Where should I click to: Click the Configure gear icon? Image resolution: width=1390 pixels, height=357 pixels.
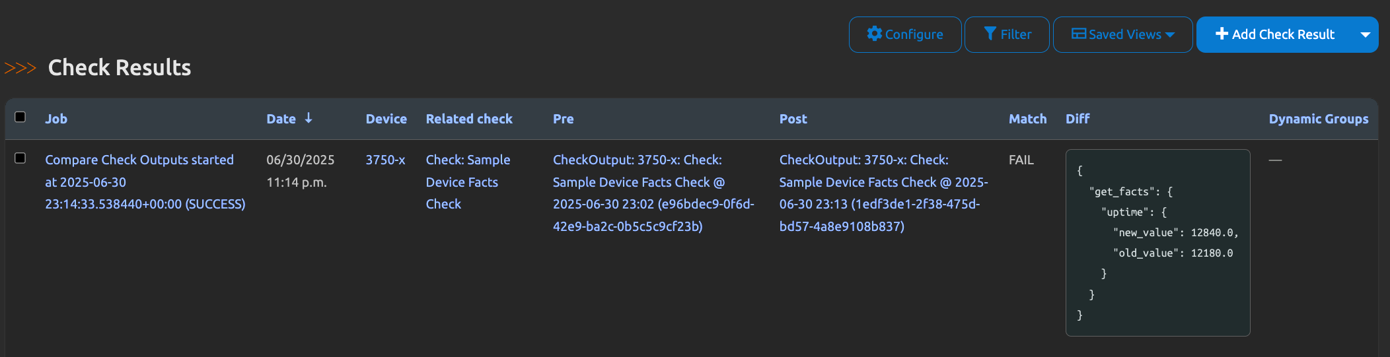tap(874, 34)
